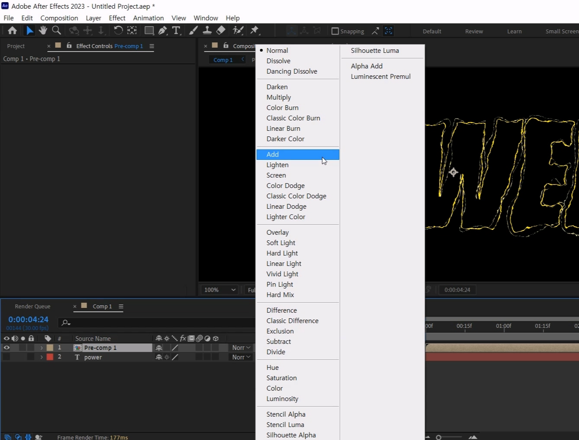This screenshot has width=579, height=440.
Task: Click the Home icon in the toolbar
Action: tap(12, 31)
